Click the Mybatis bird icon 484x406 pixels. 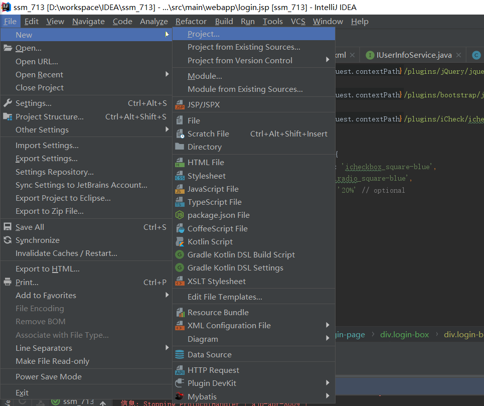click(180, 396)
